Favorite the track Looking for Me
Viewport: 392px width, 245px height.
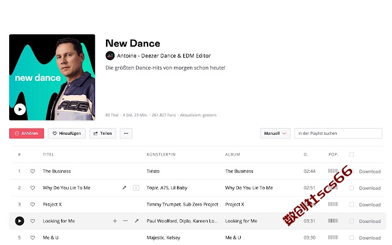point(32,221)
